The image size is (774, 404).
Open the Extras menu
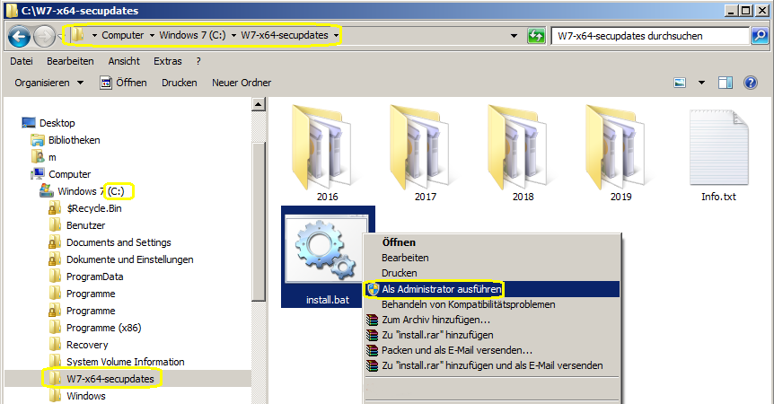pyautogui.click(x=168, y=61)
